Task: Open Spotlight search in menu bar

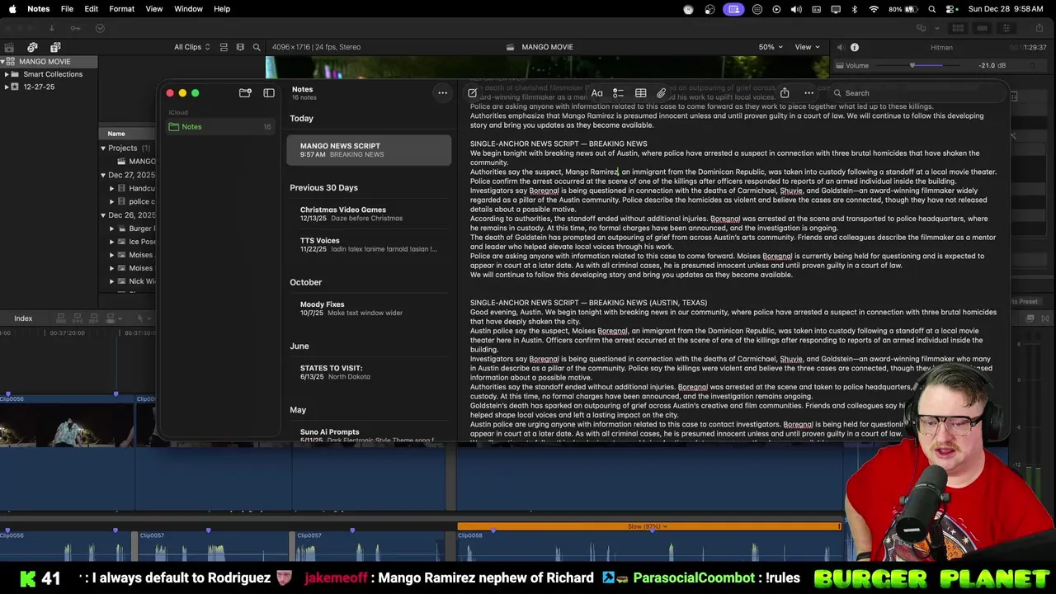Action: coord(932,9)
